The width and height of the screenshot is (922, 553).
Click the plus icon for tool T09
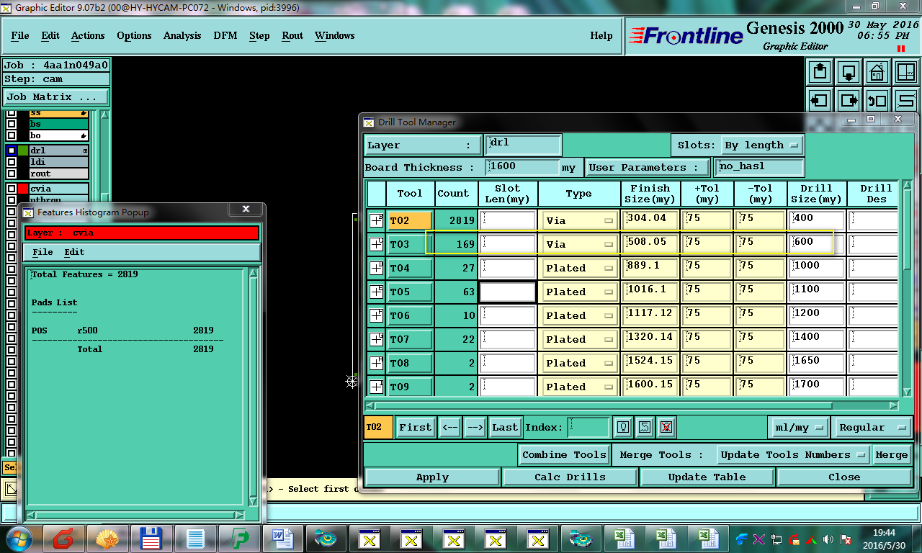coord(376,387)
